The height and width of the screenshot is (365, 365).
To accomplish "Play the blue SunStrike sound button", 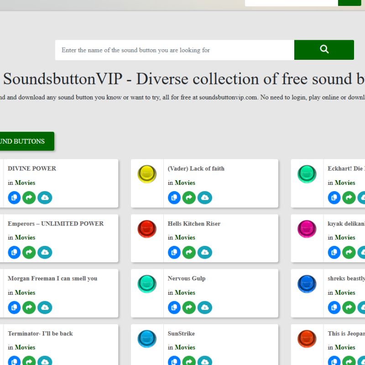I will tap(147, 339).
